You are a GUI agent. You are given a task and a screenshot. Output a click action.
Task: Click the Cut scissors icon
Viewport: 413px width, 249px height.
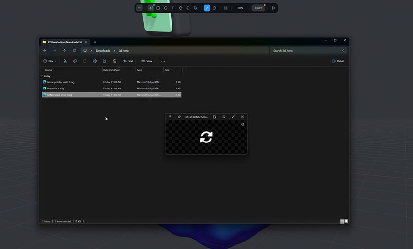click(x=65, y=61)
